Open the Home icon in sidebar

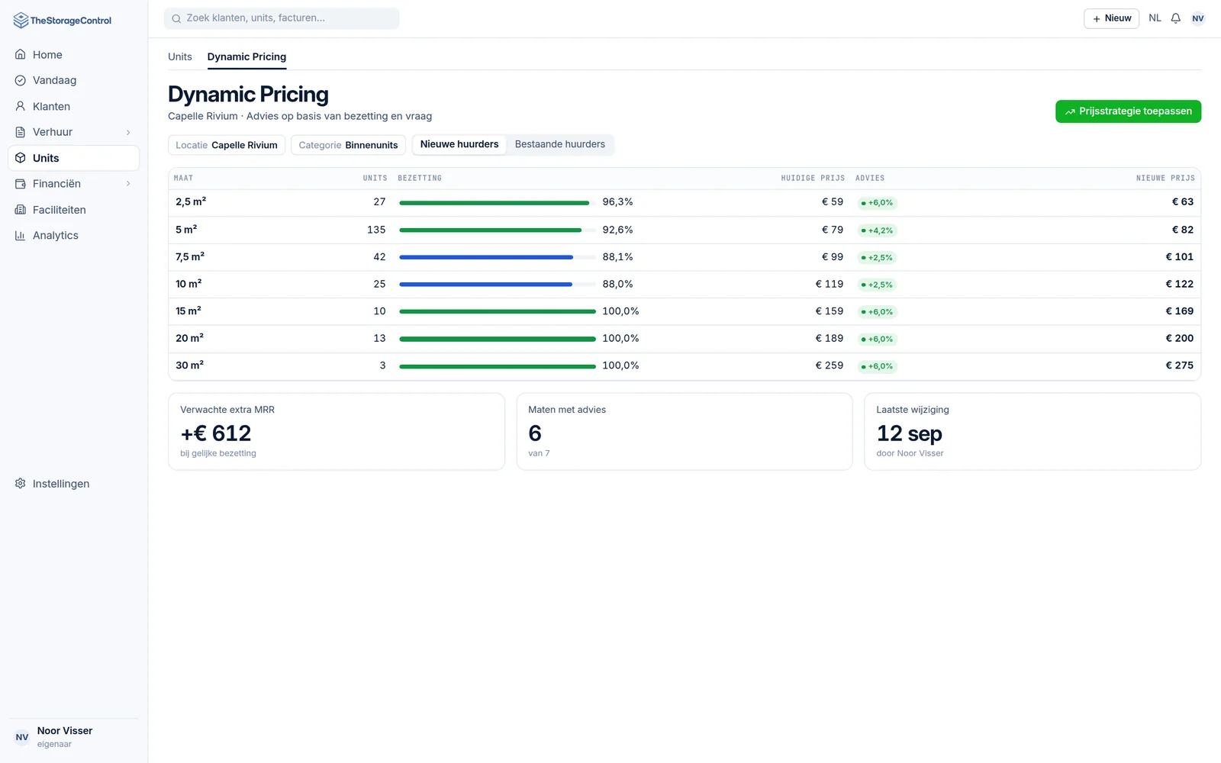(x=21, y=55)
